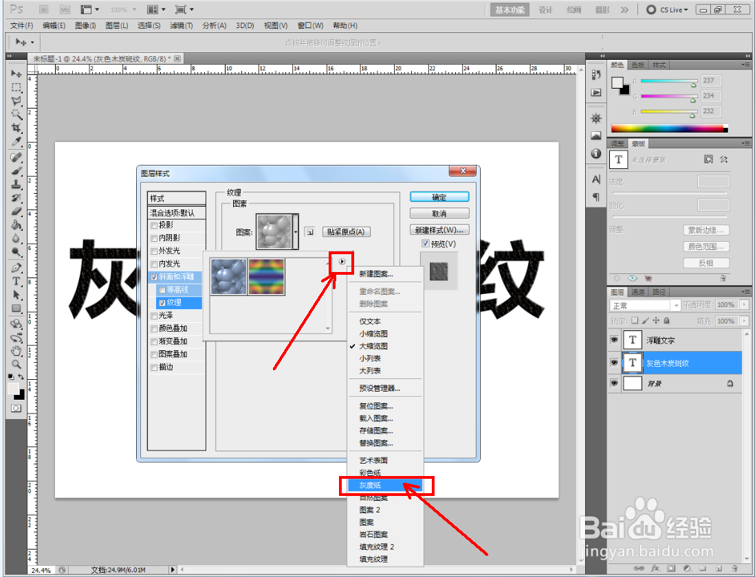Hide the 浮雕文字 layer eye icon

click(614, 340)
